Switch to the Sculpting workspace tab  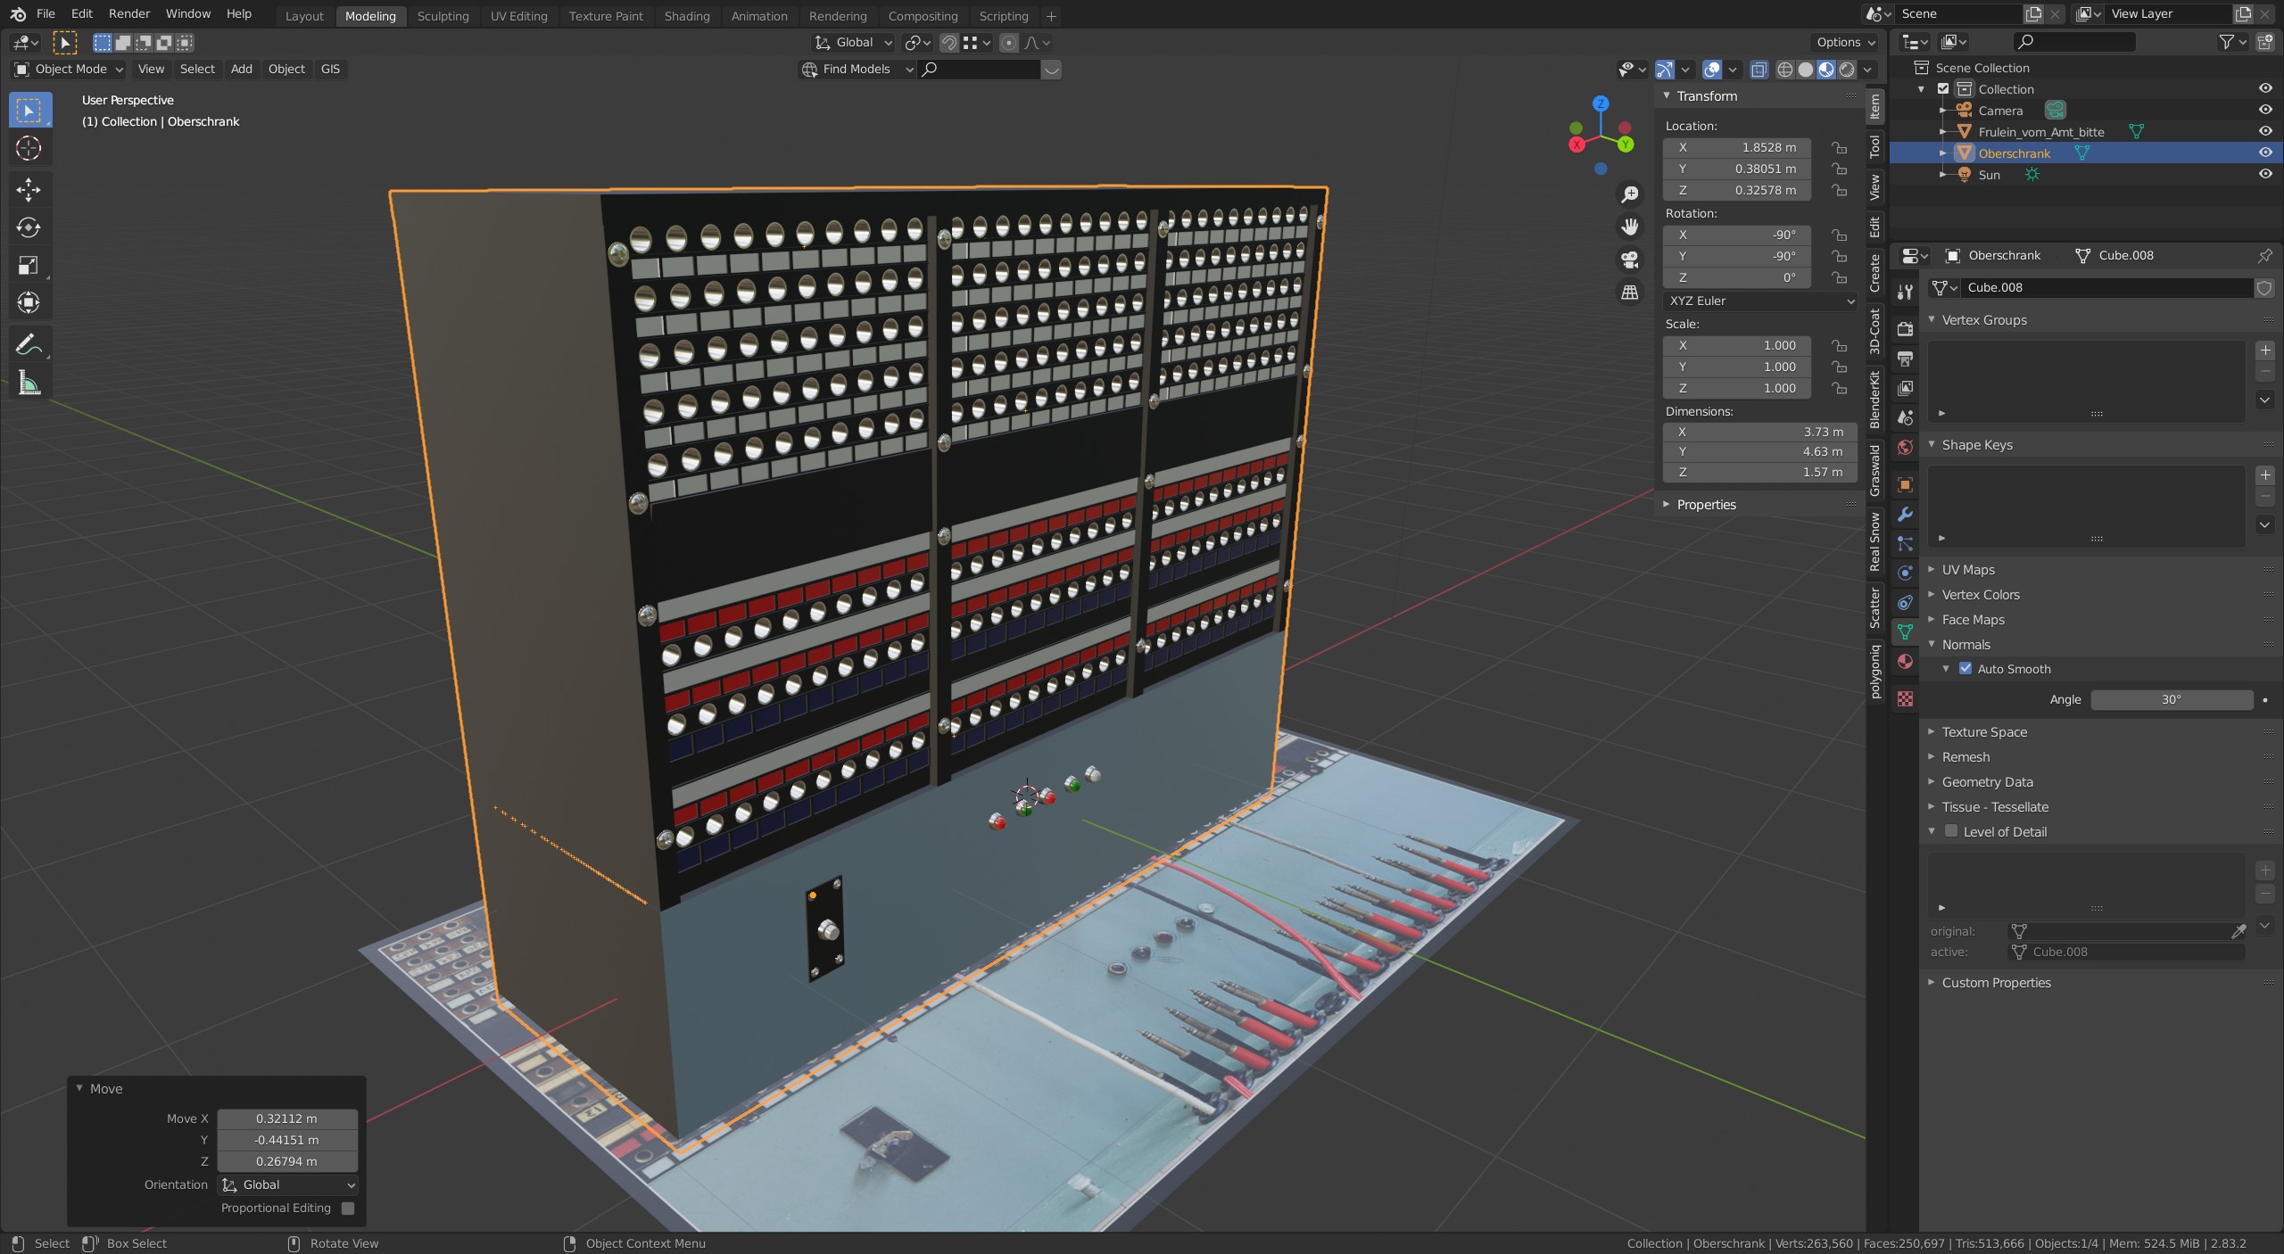tap(443, 16)
